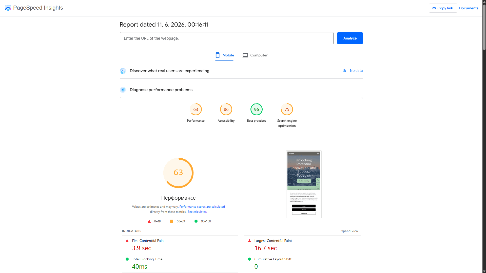Click the page vertical scrollbar thumb

coord(484,28)
